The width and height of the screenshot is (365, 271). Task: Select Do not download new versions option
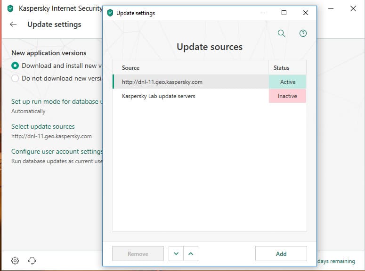point(15,78)
